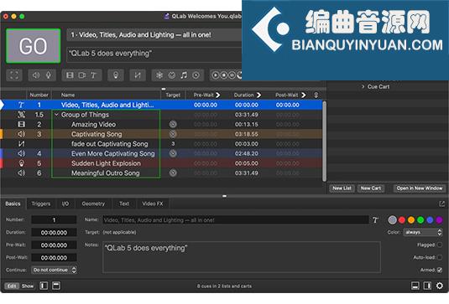
Task: Toggle the Pre-Wait column arrow
Action: [x=218, y=95]
